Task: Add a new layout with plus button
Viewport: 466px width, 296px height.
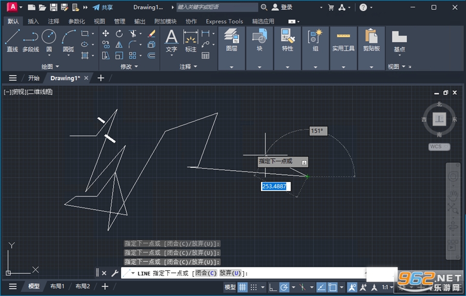Action: [x=105, y=286]
